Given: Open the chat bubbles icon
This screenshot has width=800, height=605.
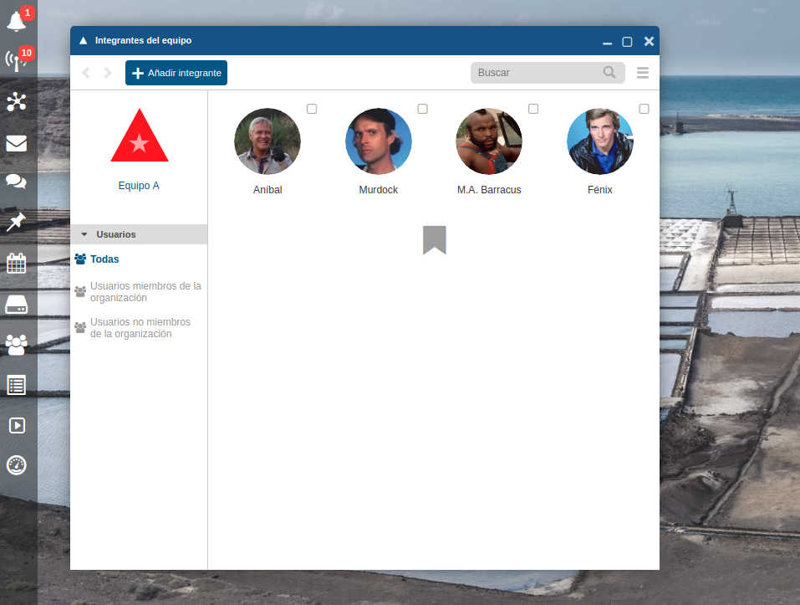Looking at the screenshot, I should click(x=17, y=182).
